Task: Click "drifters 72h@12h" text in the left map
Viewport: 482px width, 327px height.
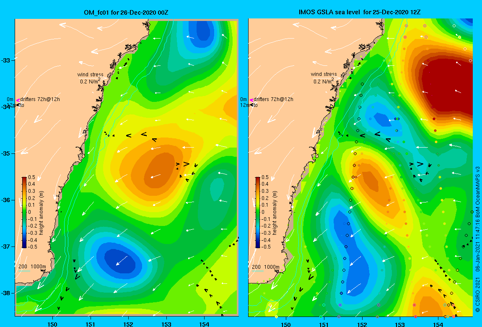Action: pyautogui.click(x=40, y=99)
